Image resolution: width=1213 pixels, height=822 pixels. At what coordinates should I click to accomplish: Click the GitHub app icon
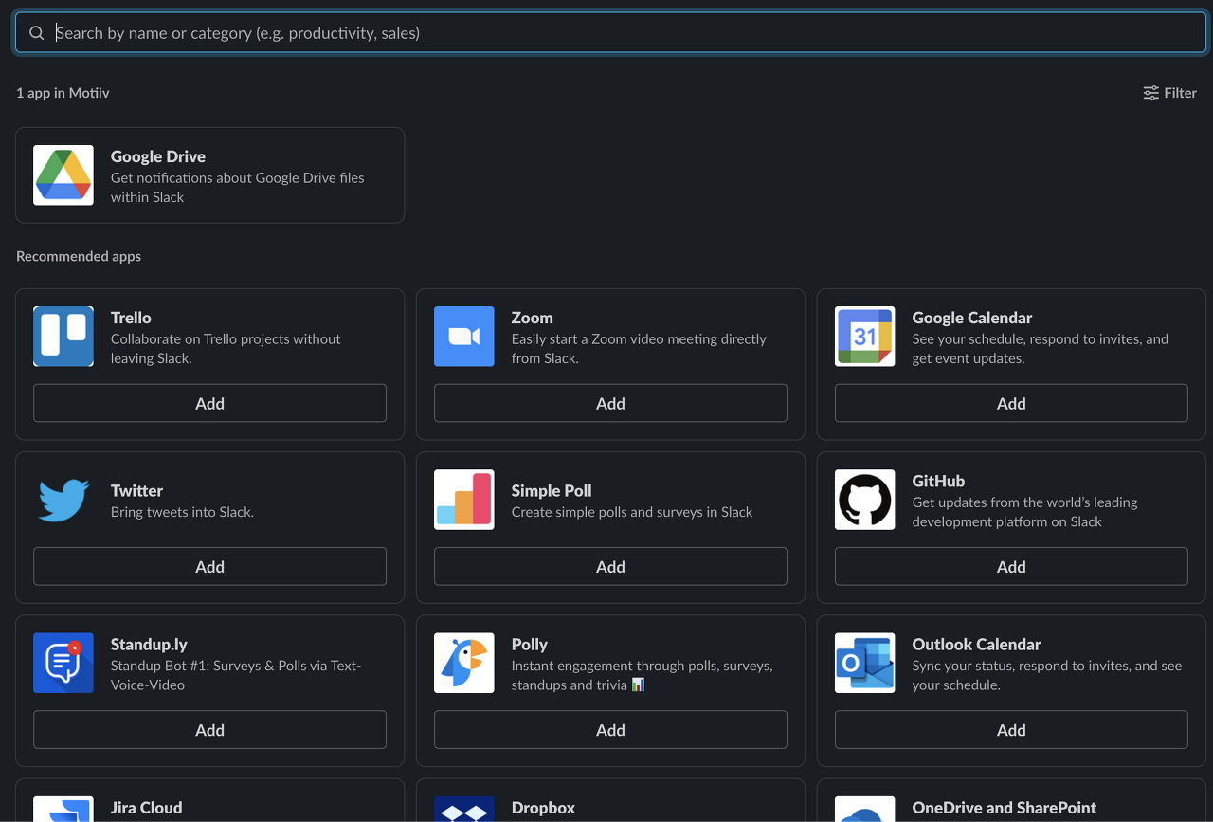click(x=865, y=500)
